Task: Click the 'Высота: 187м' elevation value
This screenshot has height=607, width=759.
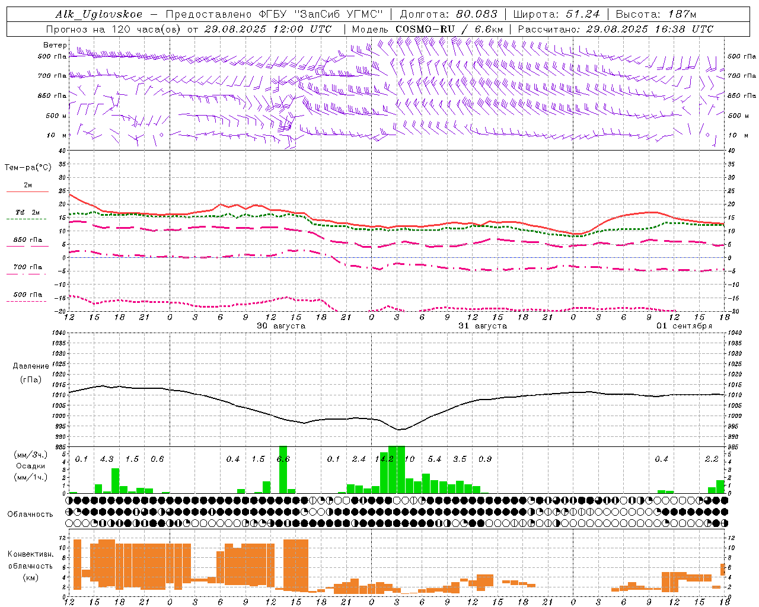Action: tap(656, 14)
